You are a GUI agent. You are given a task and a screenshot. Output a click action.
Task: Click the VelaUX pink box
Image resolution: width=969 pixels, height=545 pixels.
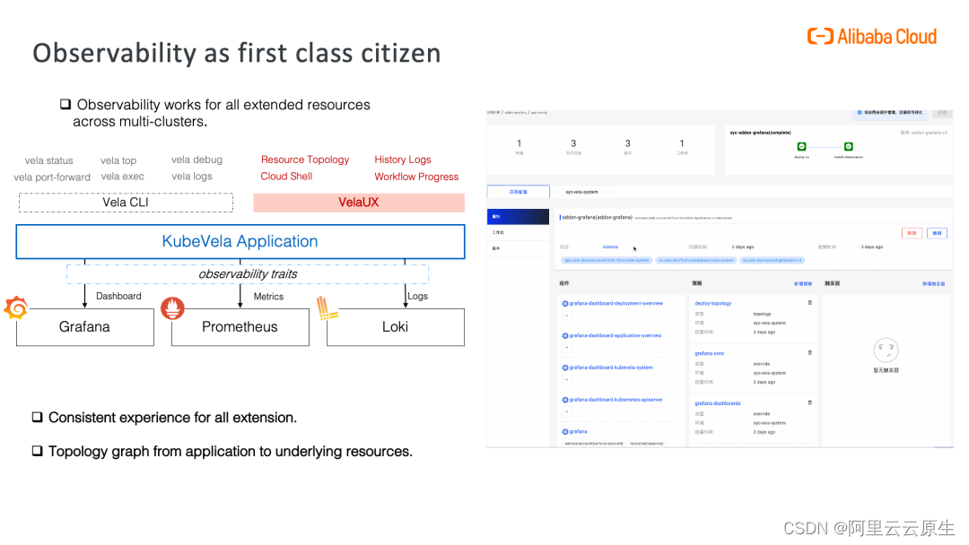359,203
